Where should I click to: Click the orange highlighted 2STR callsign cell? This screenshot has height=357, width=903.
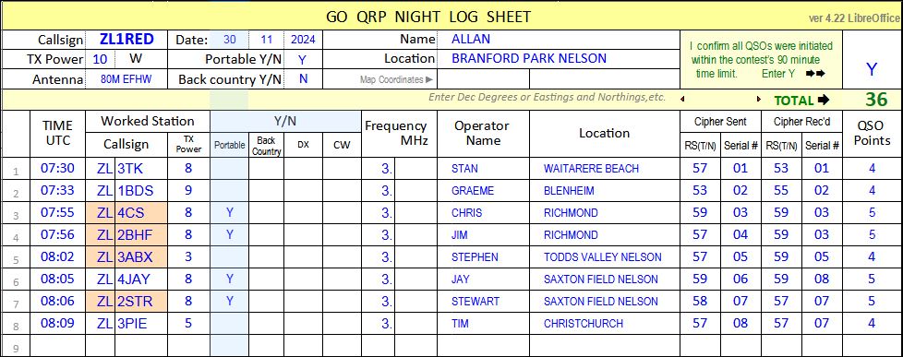141,302
